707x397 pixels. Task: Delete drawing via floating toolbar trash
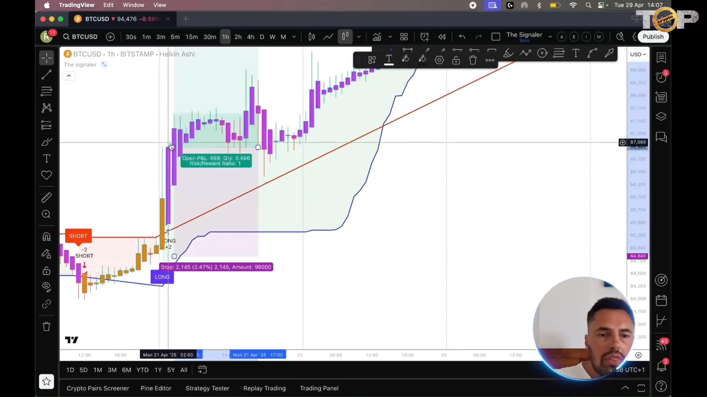473,60
